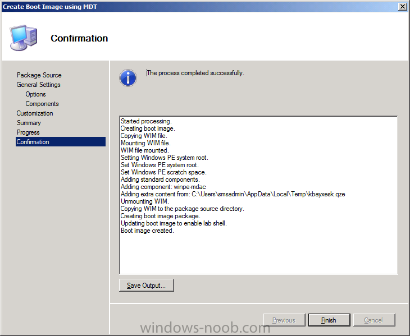Click 'Copying WIM to the package source directory.'
410x336 pixels.
tap(182, 209)
